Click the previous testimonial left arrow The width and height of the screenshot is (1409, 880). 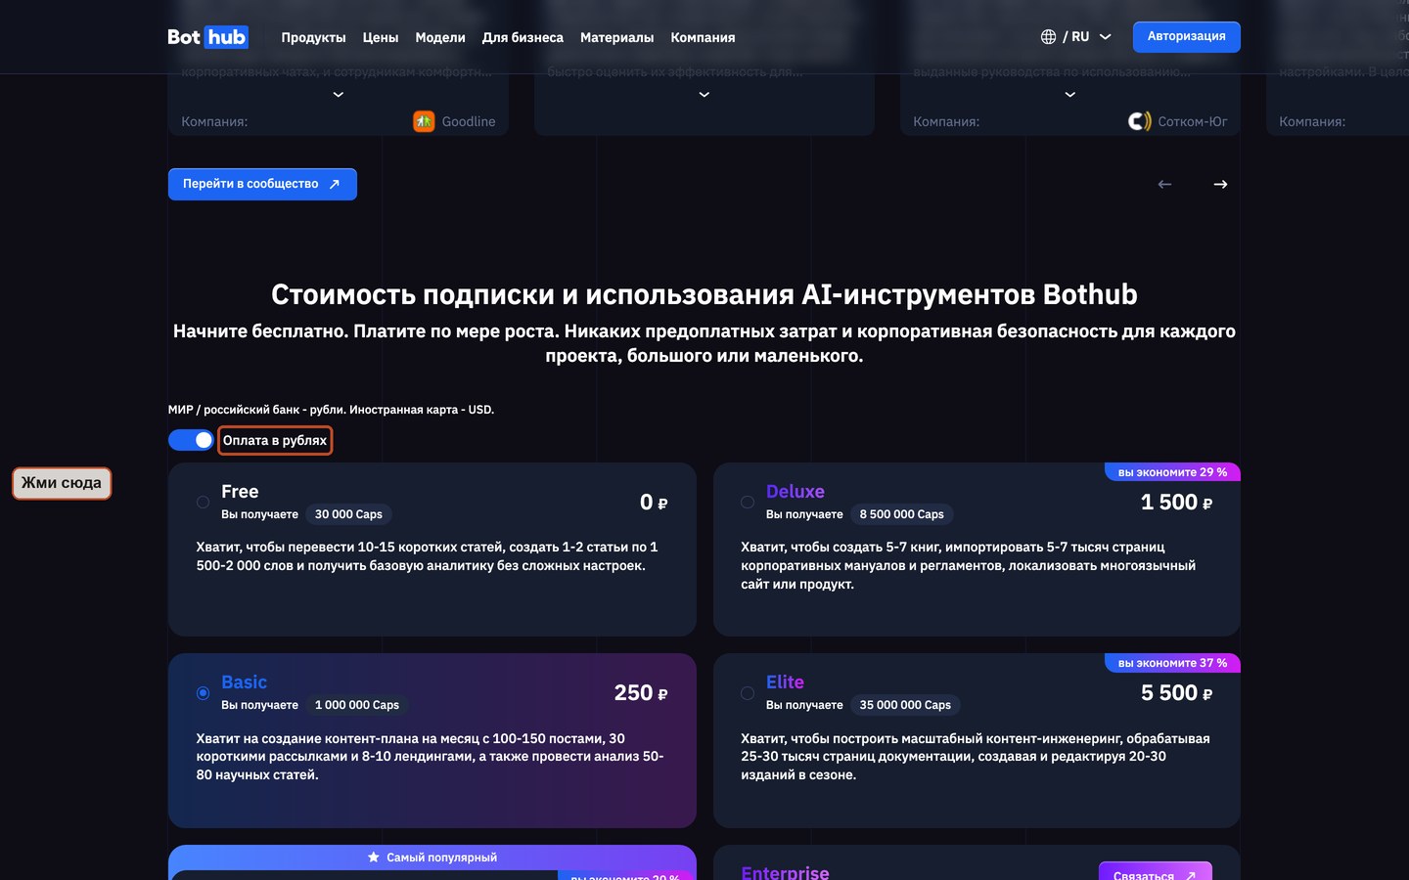tap(1164, 184)
